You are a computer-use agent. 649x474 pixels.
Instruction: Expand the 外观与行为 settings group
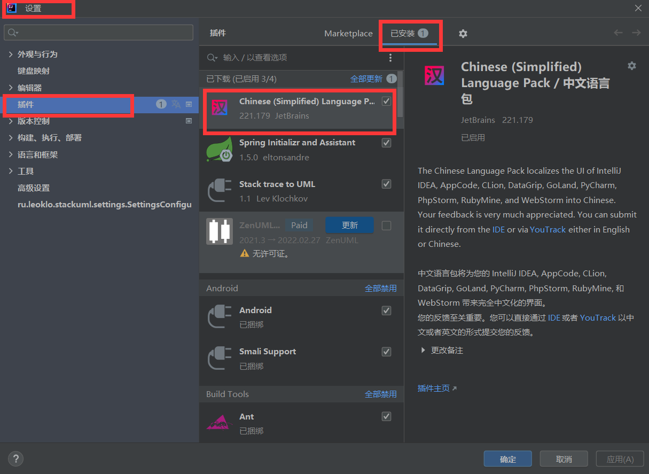[x=11, y=55]
